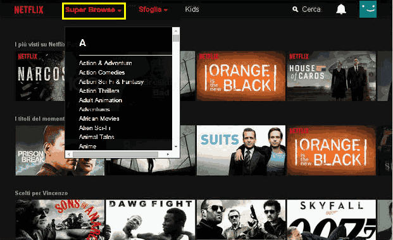Click horizontal scrollbar right arrow
The width and height of the screenshot is (393, 240).
168,154
